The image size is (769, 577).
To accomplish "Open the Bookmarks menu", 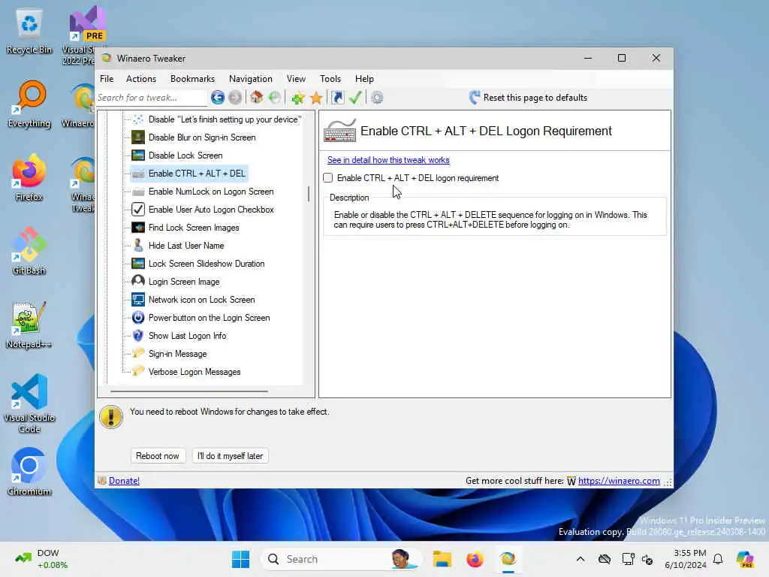I will 192,78.
